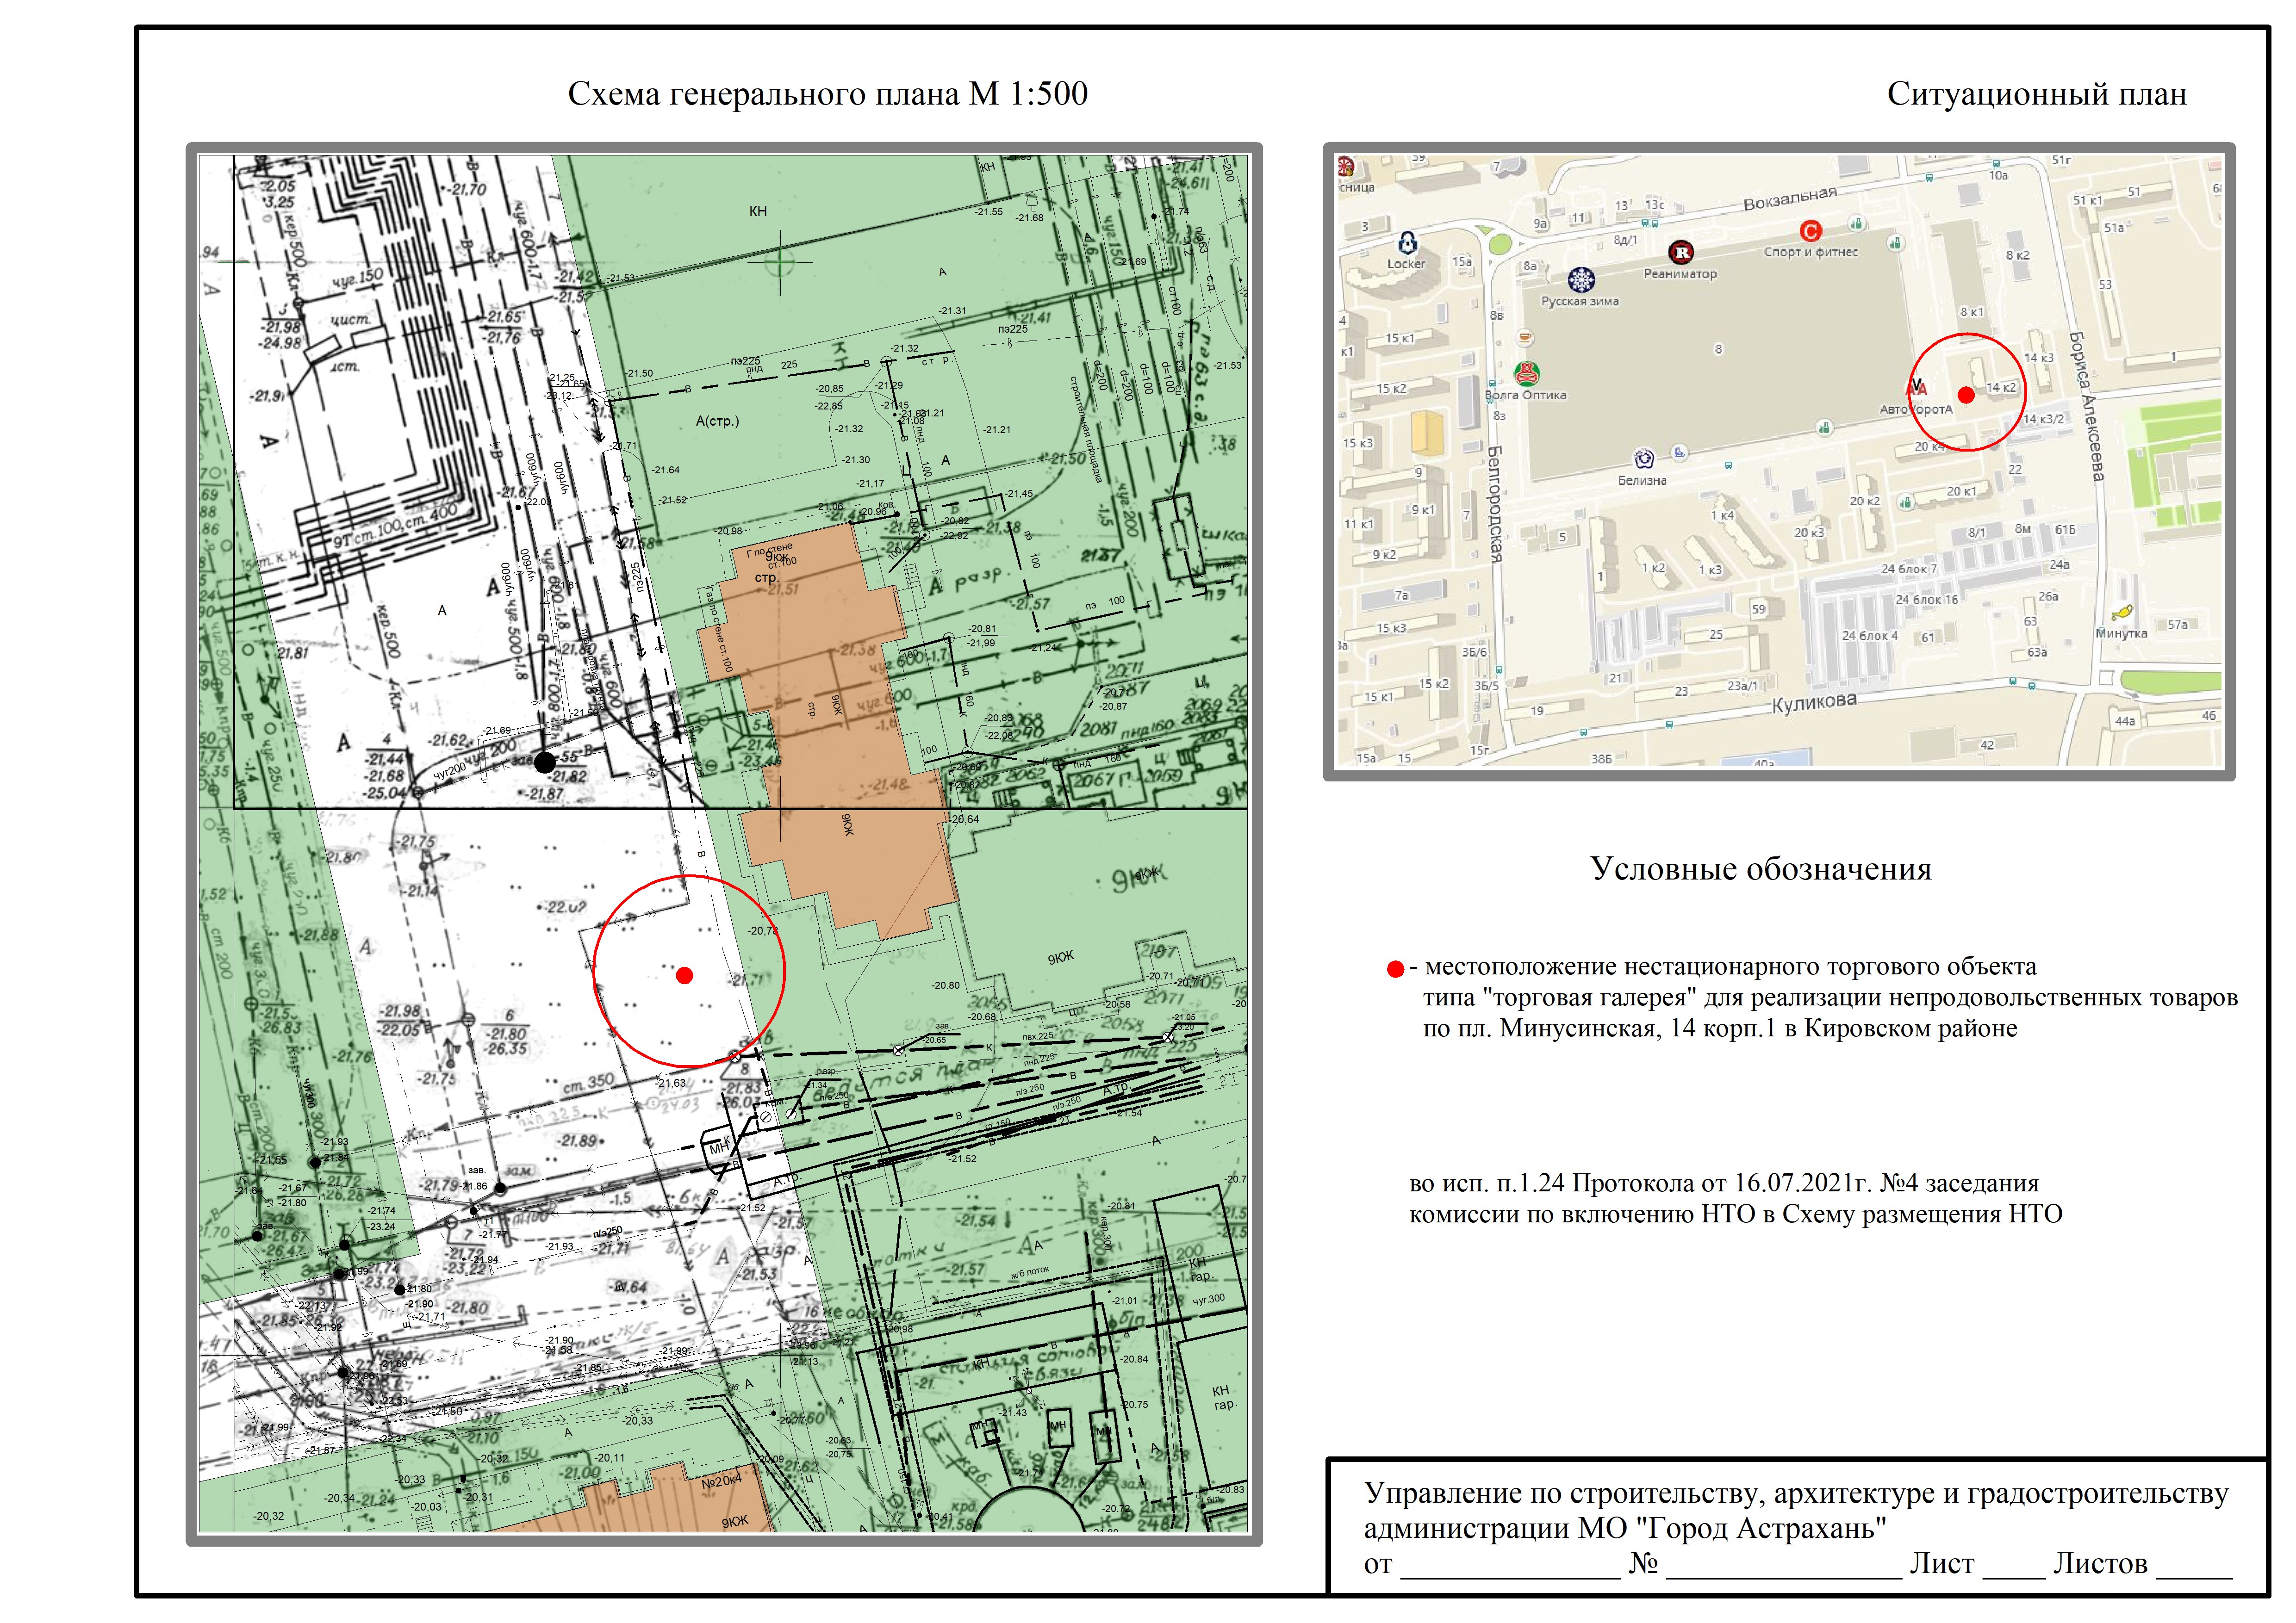
Task: Click the 'Ситуационный план' heading
Action: 2036,94
